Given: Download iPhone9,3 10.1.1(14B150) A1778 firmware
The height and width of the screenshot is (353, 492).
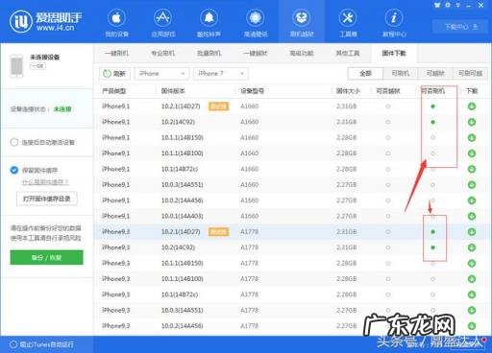Looking at the screenshot, I should tap(472, 263).
